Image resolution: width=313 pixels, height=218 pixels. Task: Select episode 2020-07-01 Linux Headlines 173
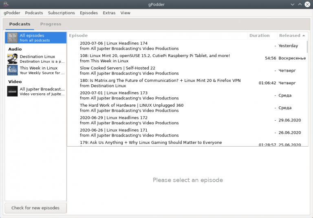point(187,95)
